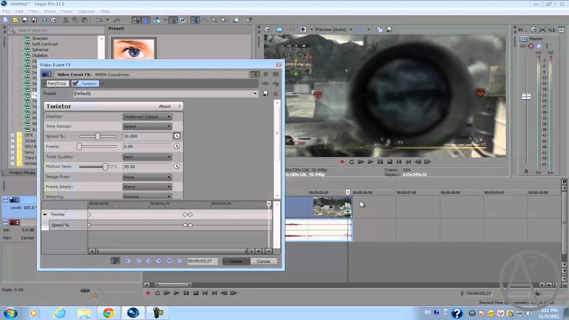Click Loop Playback in the main timeline transport
The image size is (569, 320).
click(x=157, y=293)
